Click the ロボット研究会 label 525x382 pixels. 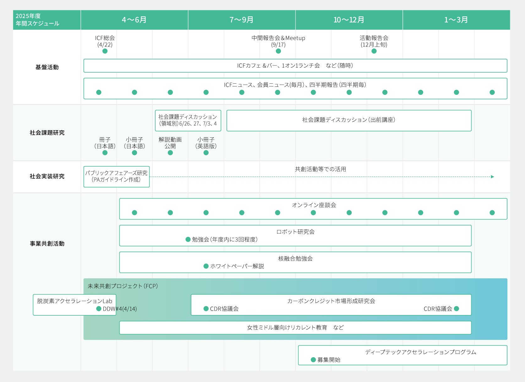click(x=295, y=232)
